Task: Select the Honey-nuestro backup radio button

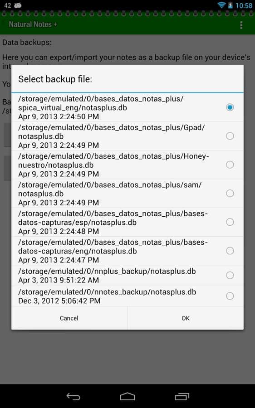Action: pyautogui.click(x=230, y=165)
